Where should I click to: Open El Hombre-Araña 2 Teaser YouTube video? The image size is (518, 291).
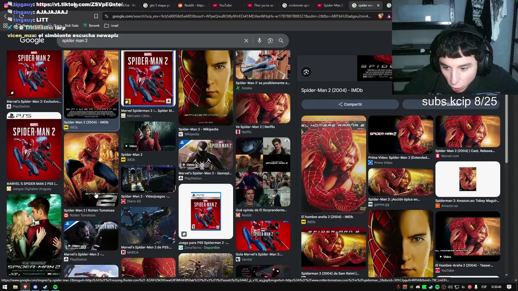click(468, 236)
